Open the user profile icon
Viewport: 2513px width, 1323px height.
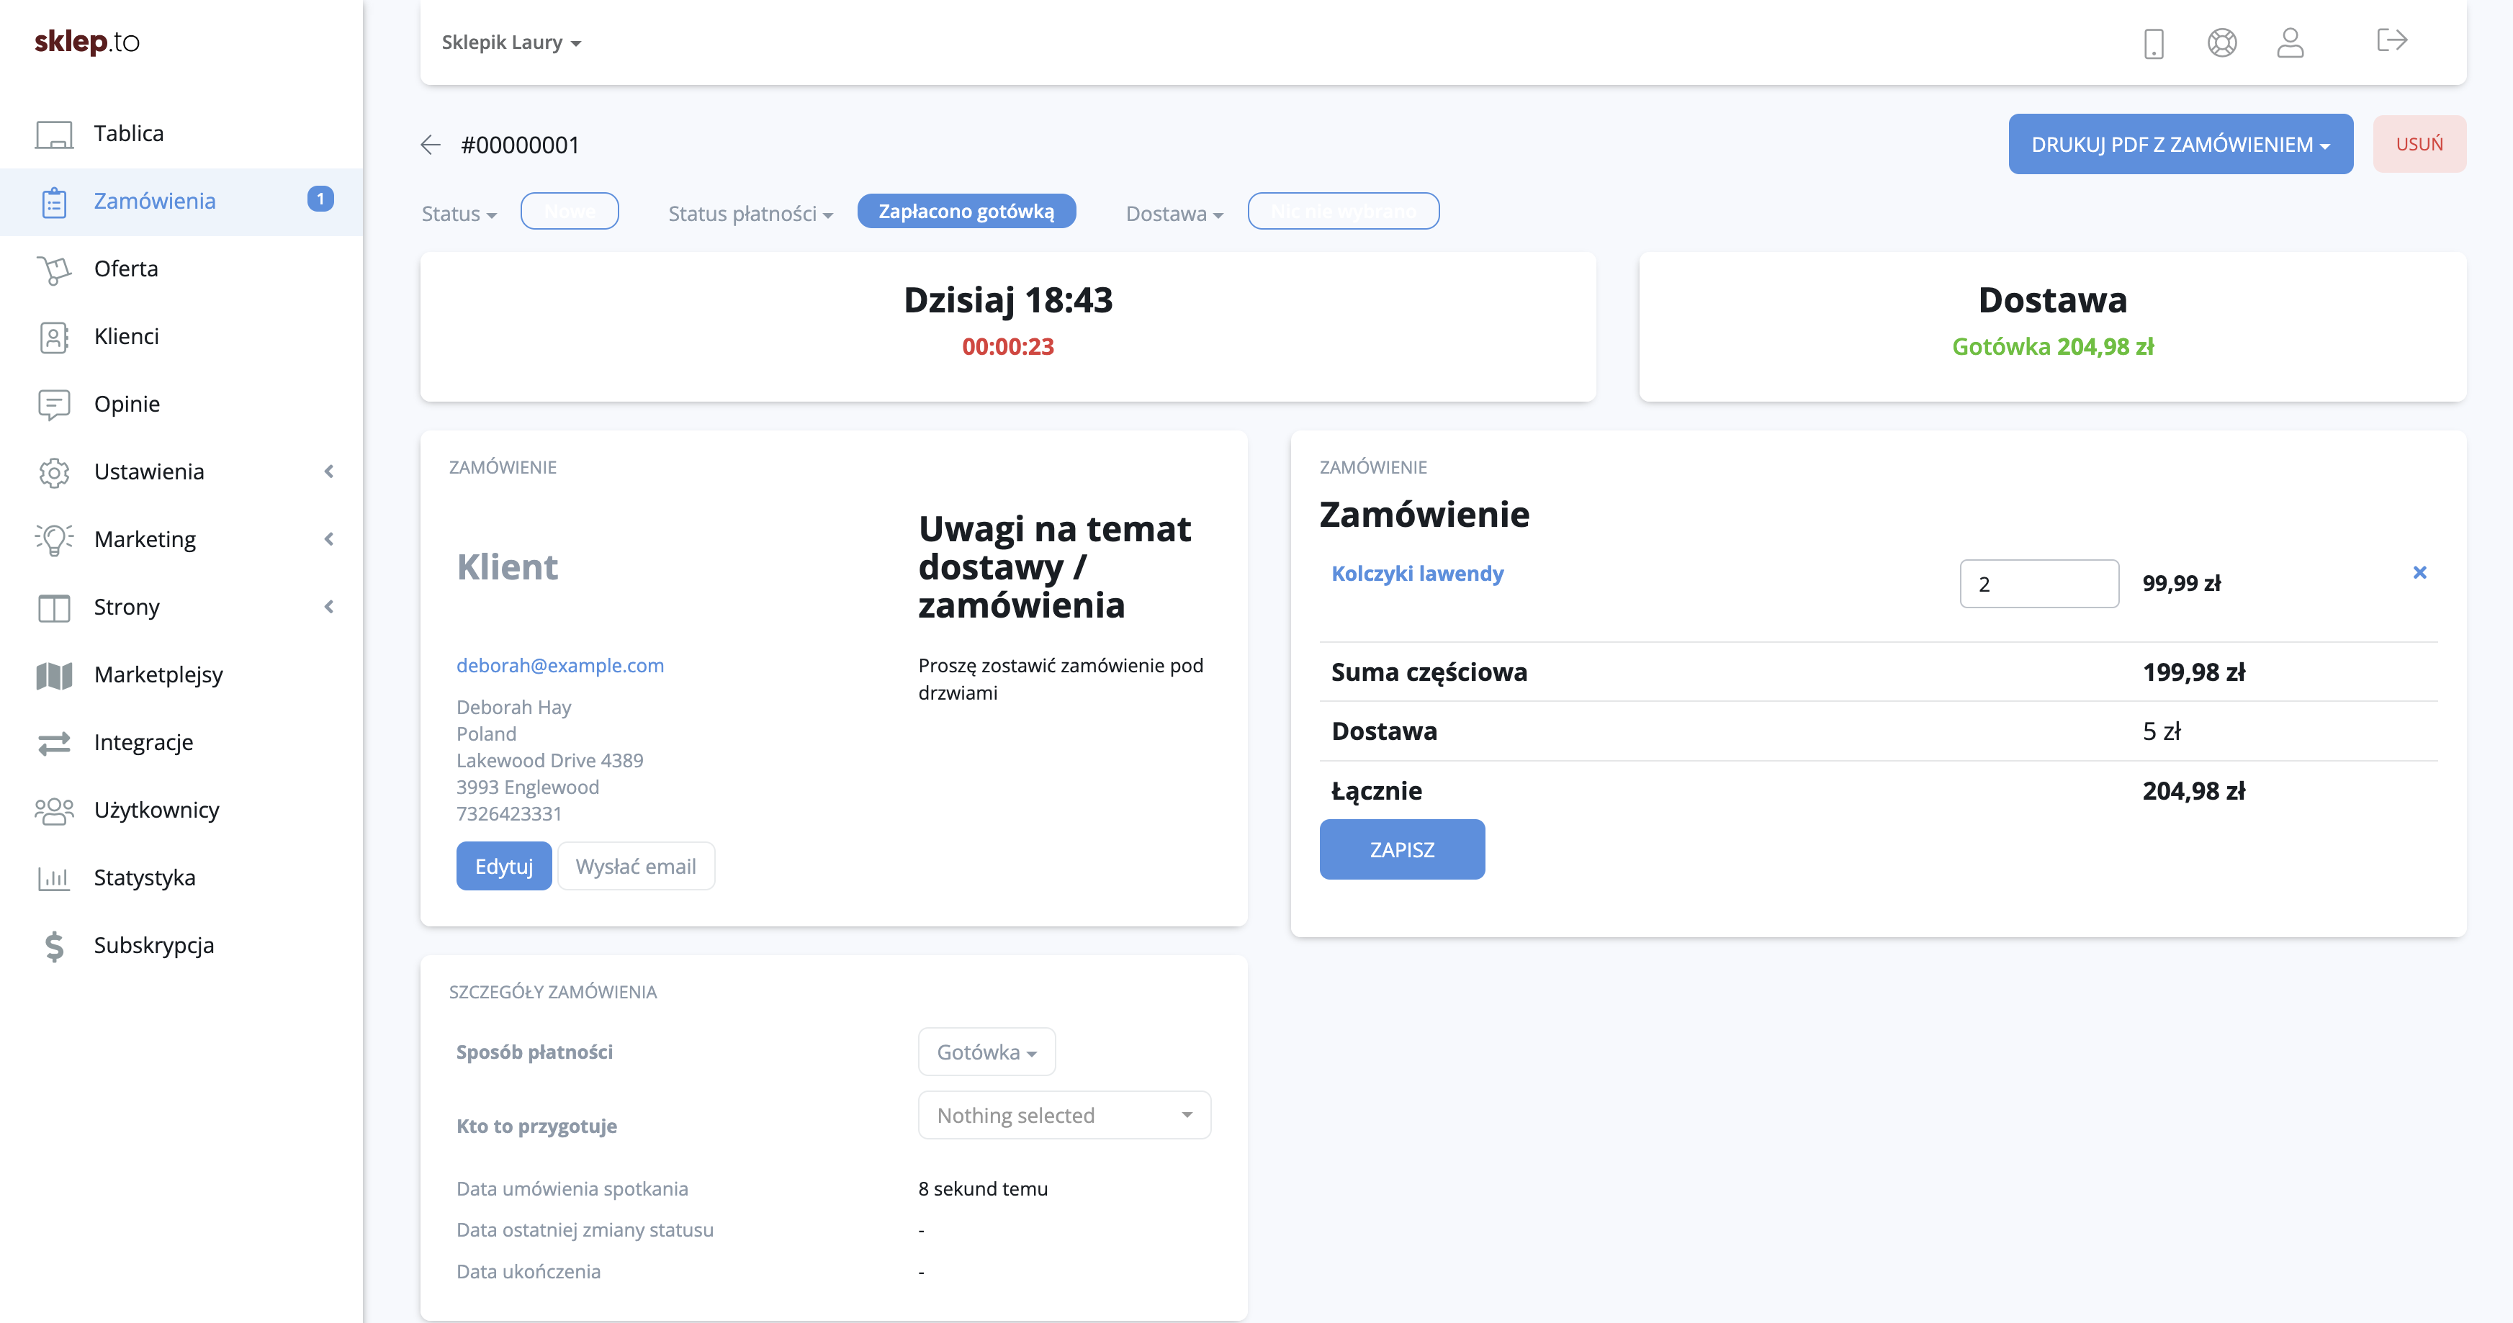point(2290,43)
